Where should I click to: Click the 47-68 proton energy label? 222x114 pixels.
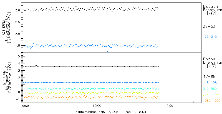[209, 77]
